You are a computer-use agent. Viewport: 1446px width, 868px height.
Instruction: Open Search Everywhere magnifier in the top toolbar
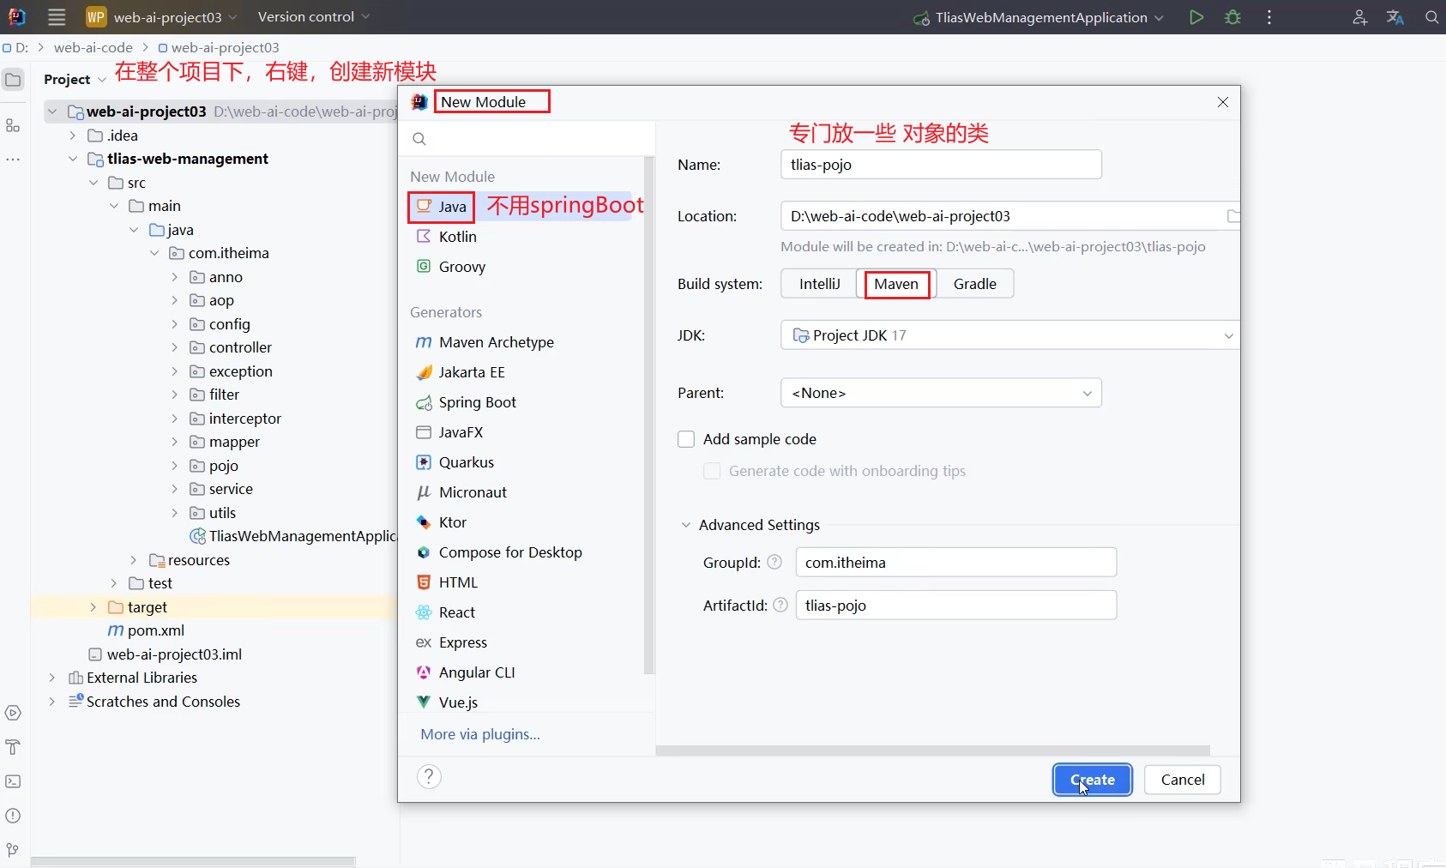pyautogui.click(x=1431, y=17)
